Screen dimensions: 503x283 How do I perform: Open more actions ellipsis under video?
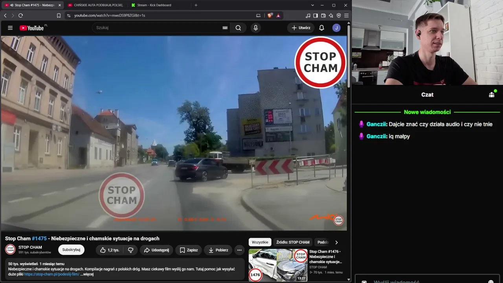[239, 250]
